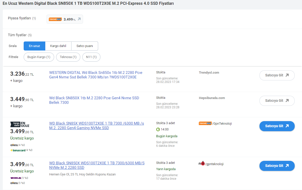
Task: Click the arrow icon in the Teknosa price chip
Action: (x=79, y=19)
